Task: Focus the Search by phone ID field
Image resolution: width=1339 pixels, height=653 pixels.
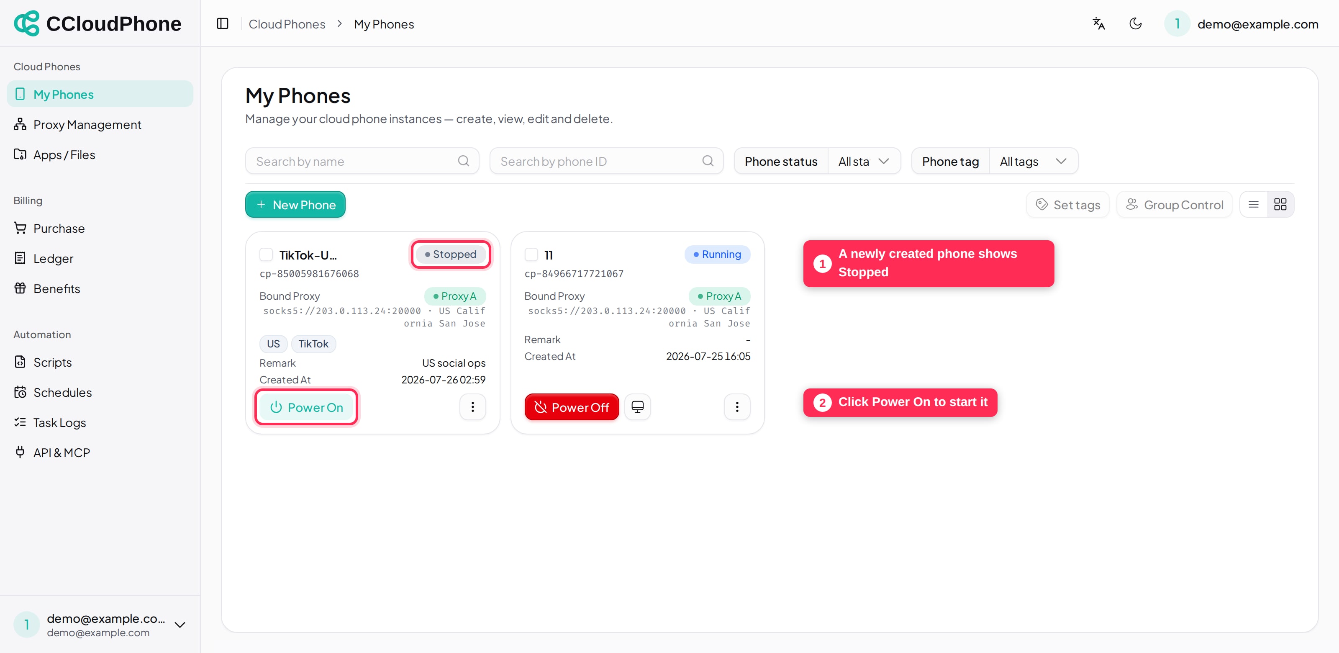Action: tap(607, 161)
